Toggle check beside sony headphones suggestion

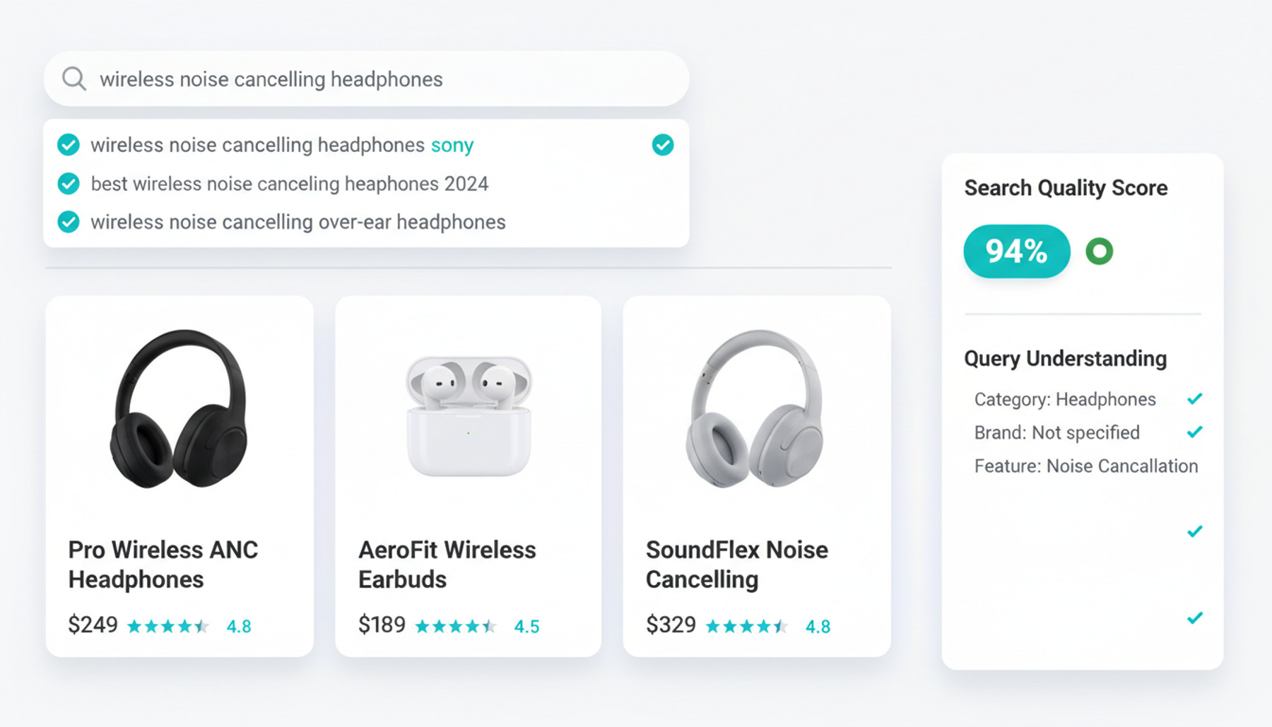[x=69, y=145]
